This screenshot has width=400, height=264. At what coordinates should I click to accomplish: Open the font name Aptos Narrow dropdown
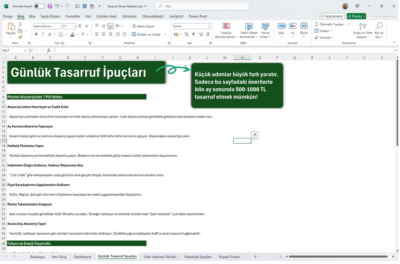pos(61,26)
